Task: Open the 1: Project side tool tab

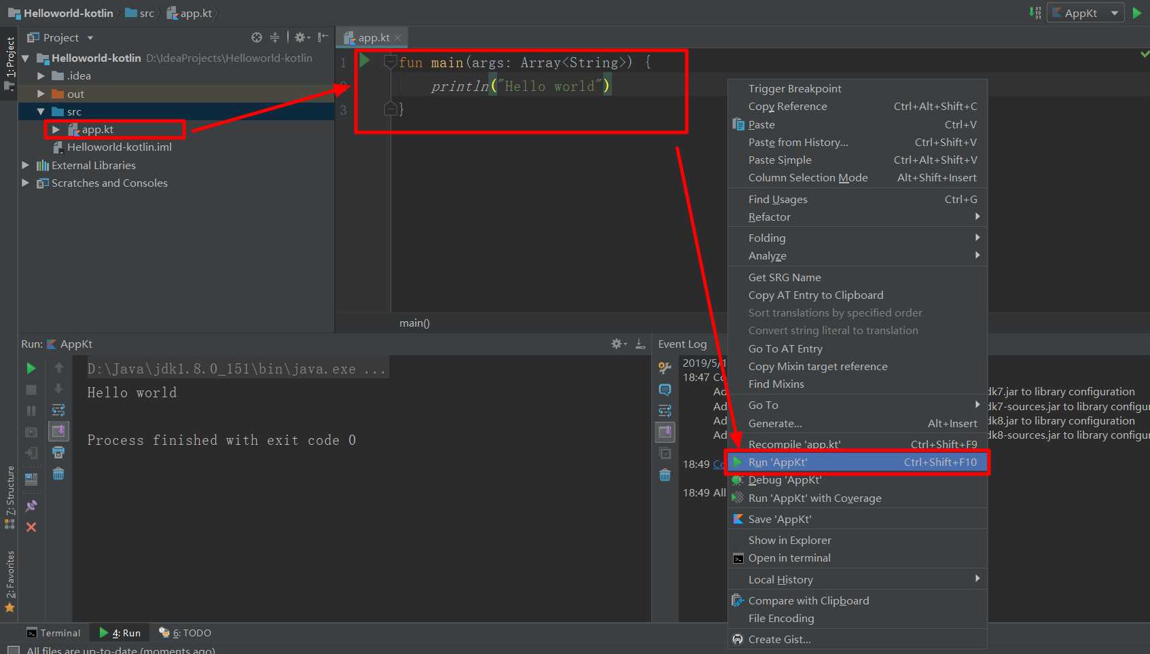Action: 10,64
